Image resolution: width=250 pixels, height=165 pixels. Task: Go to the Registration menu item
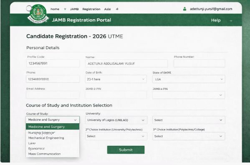click(x=91, y=9)
